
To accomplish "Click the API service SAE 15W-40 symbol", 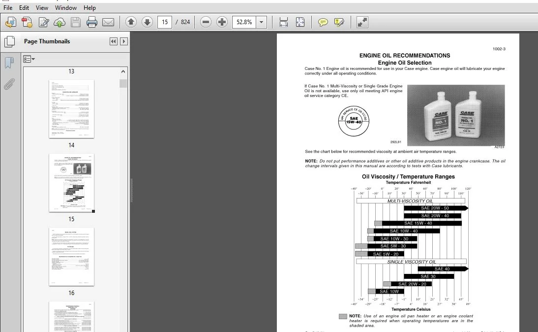I will 354,121.
